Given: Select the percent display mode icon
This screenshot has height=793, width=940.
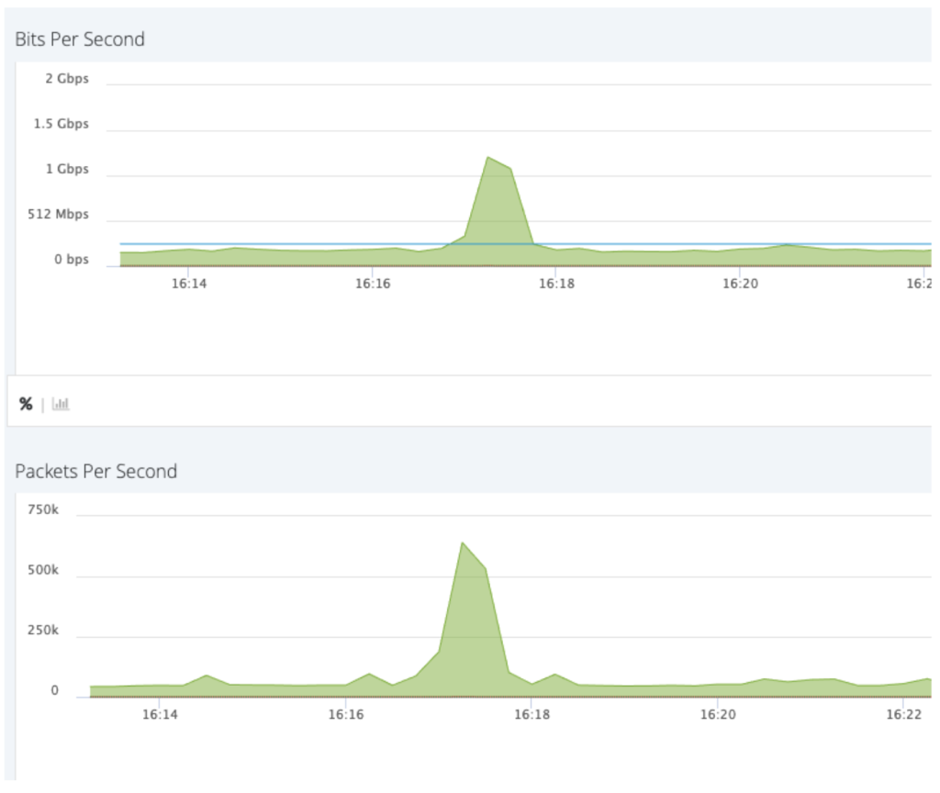Looking at the screenshot, I should coord(26,403).
